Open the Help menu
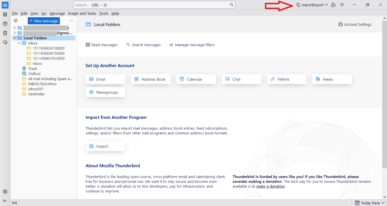Viewport: 387px width, 206px height. [115, 13]
